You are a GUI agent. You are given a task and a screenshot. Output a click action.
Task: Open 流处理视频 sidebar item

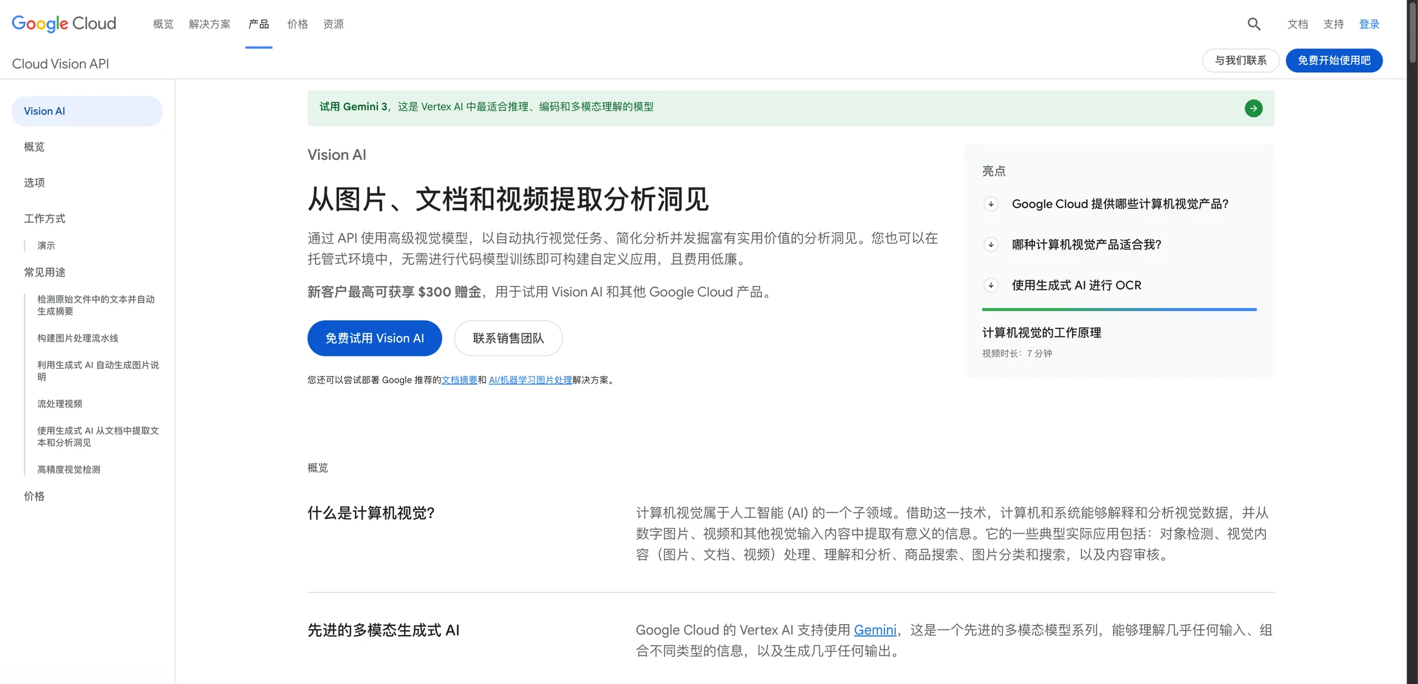[60, 404]
